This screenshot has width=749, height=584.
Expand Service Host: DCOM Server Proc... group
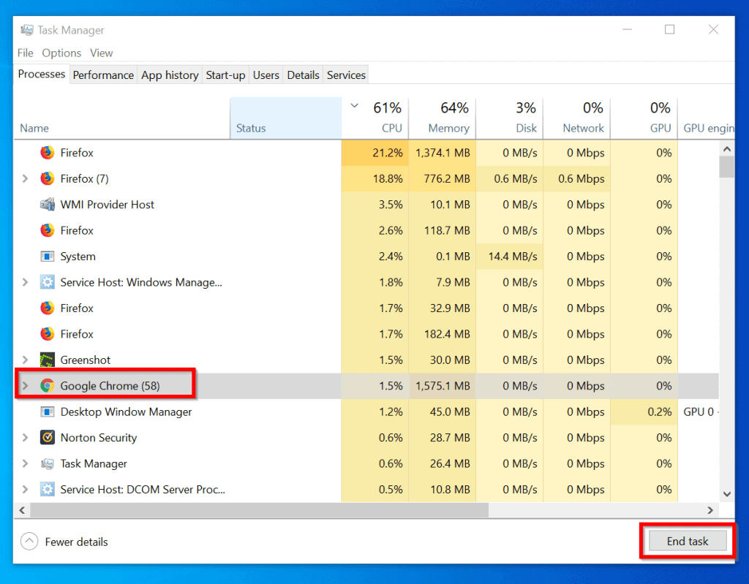[26, 490]
